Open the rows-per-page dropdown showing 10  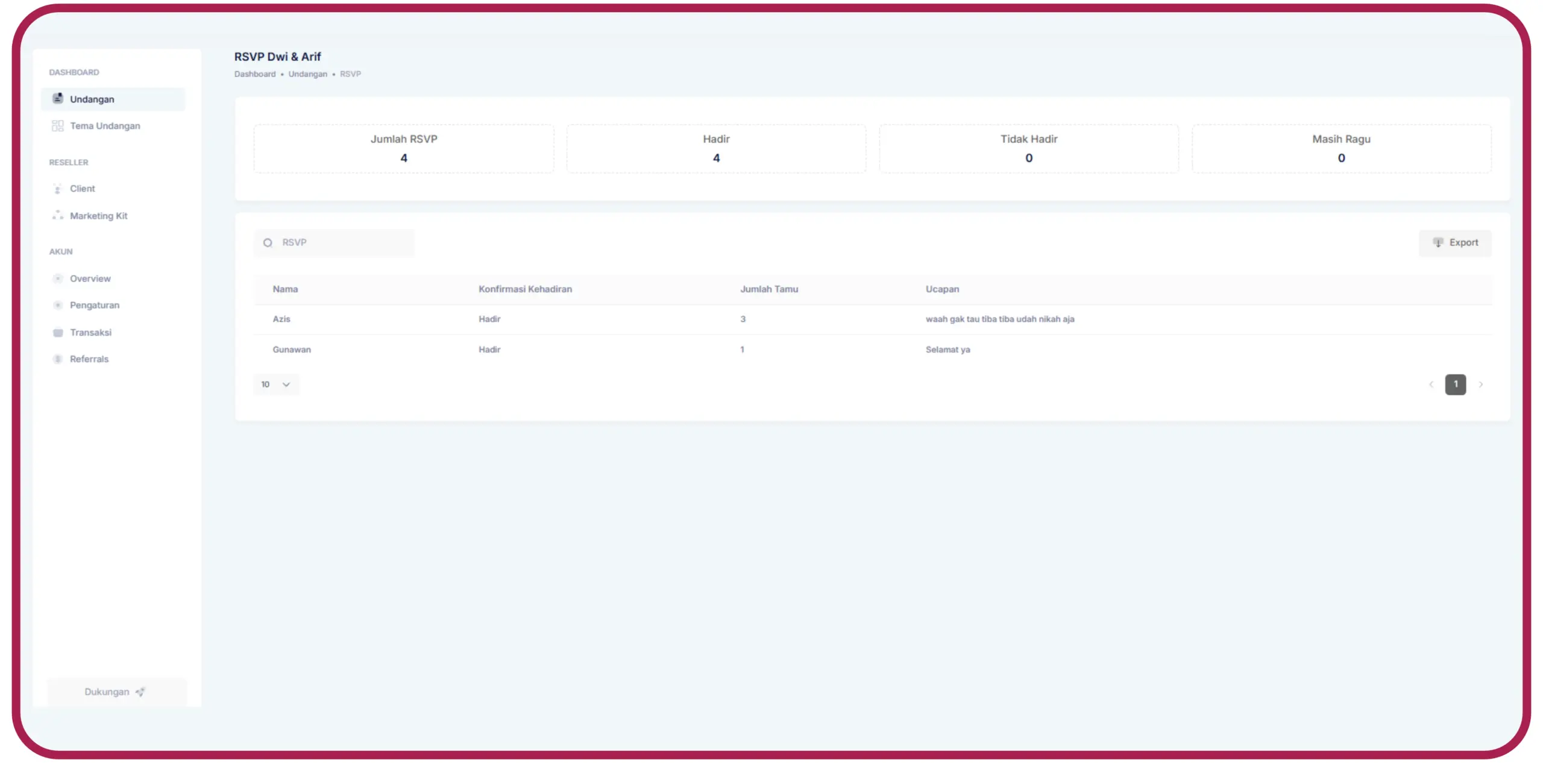point(276,385)
